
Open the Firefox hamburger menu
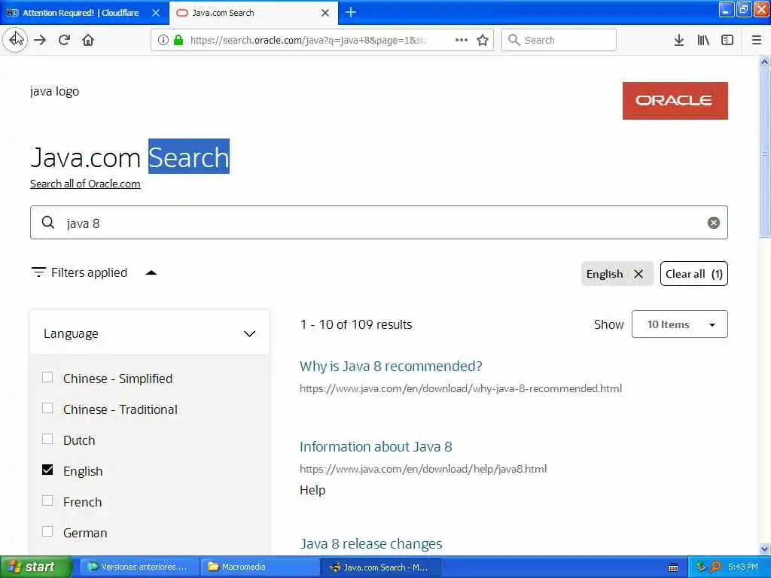coord(757,41)
